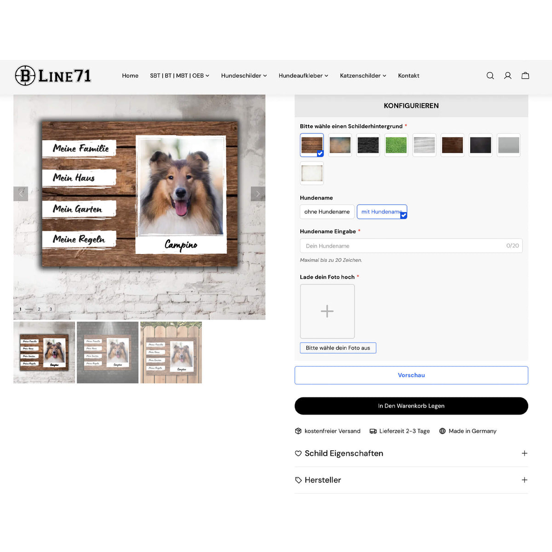
Task: Open the search icon in header
Action: pos(490,75)
